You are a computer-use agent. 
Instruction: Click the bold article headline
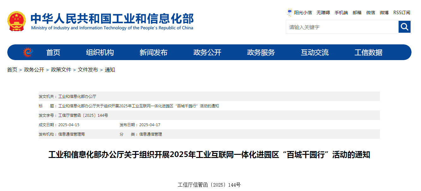click(209, 155)
